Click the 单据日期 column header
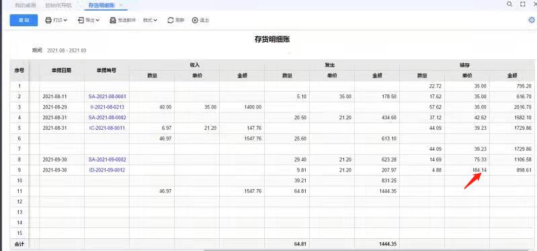The height and width of the screenshot is (251, 537). tap(62, 70)
